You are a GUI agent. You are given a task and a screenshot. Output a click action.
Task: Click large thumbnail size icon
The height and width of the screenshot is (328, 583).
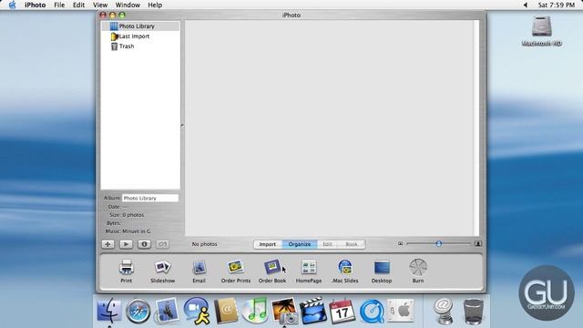[x=478, y=244]
